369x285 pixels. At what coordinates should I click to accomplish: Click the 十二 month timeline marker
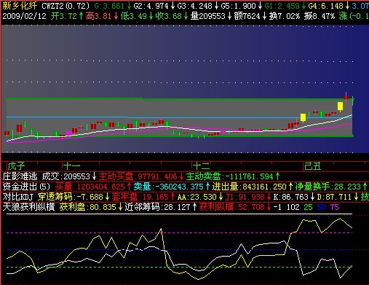[x=201, y=166]
